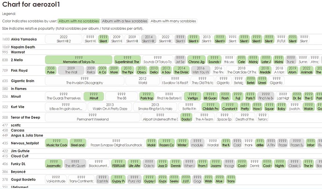Select the Wardial album tile

(x=213, y=143)
